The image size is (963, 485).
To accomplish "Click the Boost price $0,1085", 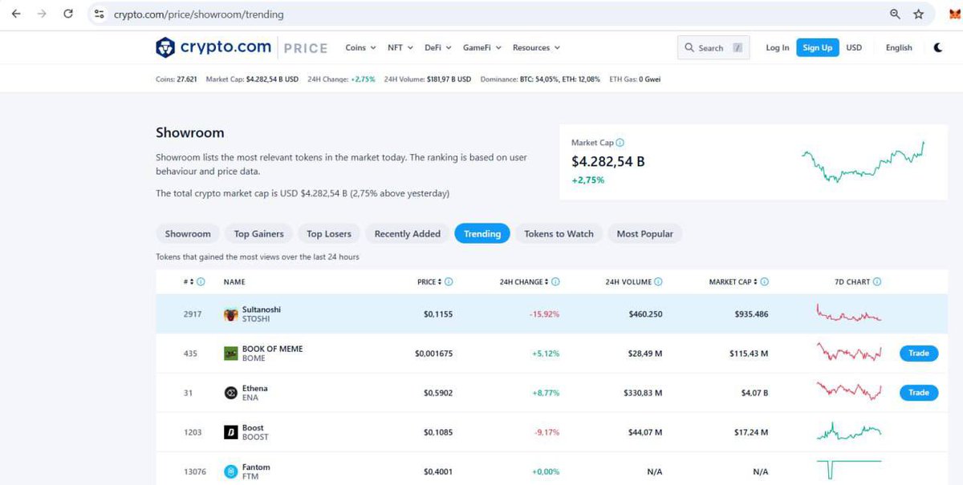I will (x=438, y=433).
